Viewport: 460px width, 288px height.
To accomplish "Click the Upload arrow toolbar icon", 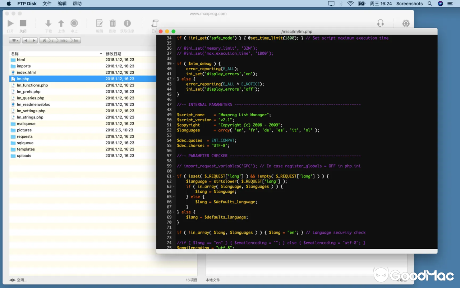I will [x=61, y=23].
